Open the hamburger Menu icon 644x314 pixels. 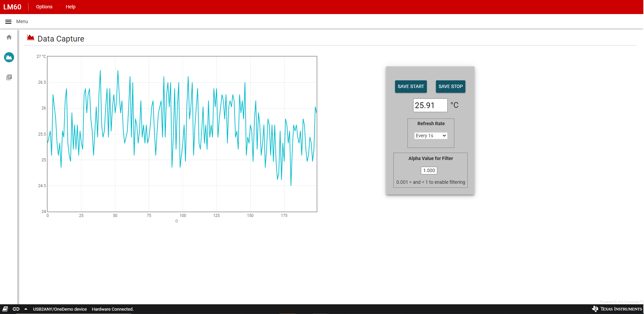click(x=8, y=22)
